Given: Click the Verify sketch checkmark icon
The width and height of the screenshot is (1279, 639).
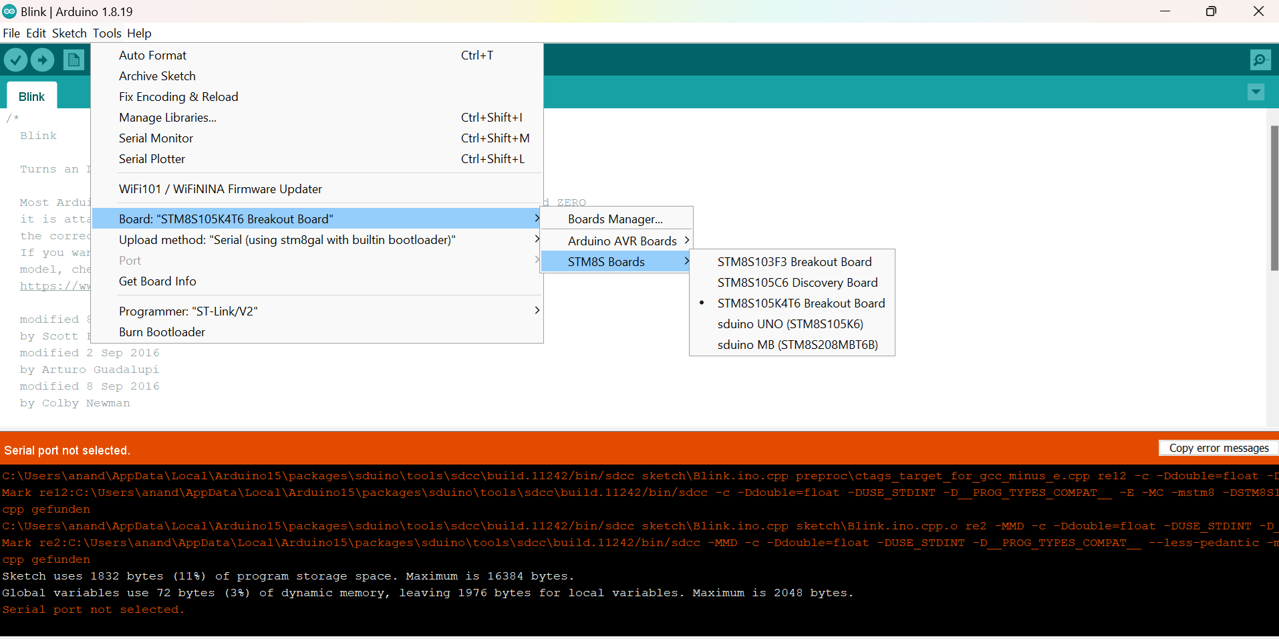Looking at the screenshot, I should coord(15,60).
